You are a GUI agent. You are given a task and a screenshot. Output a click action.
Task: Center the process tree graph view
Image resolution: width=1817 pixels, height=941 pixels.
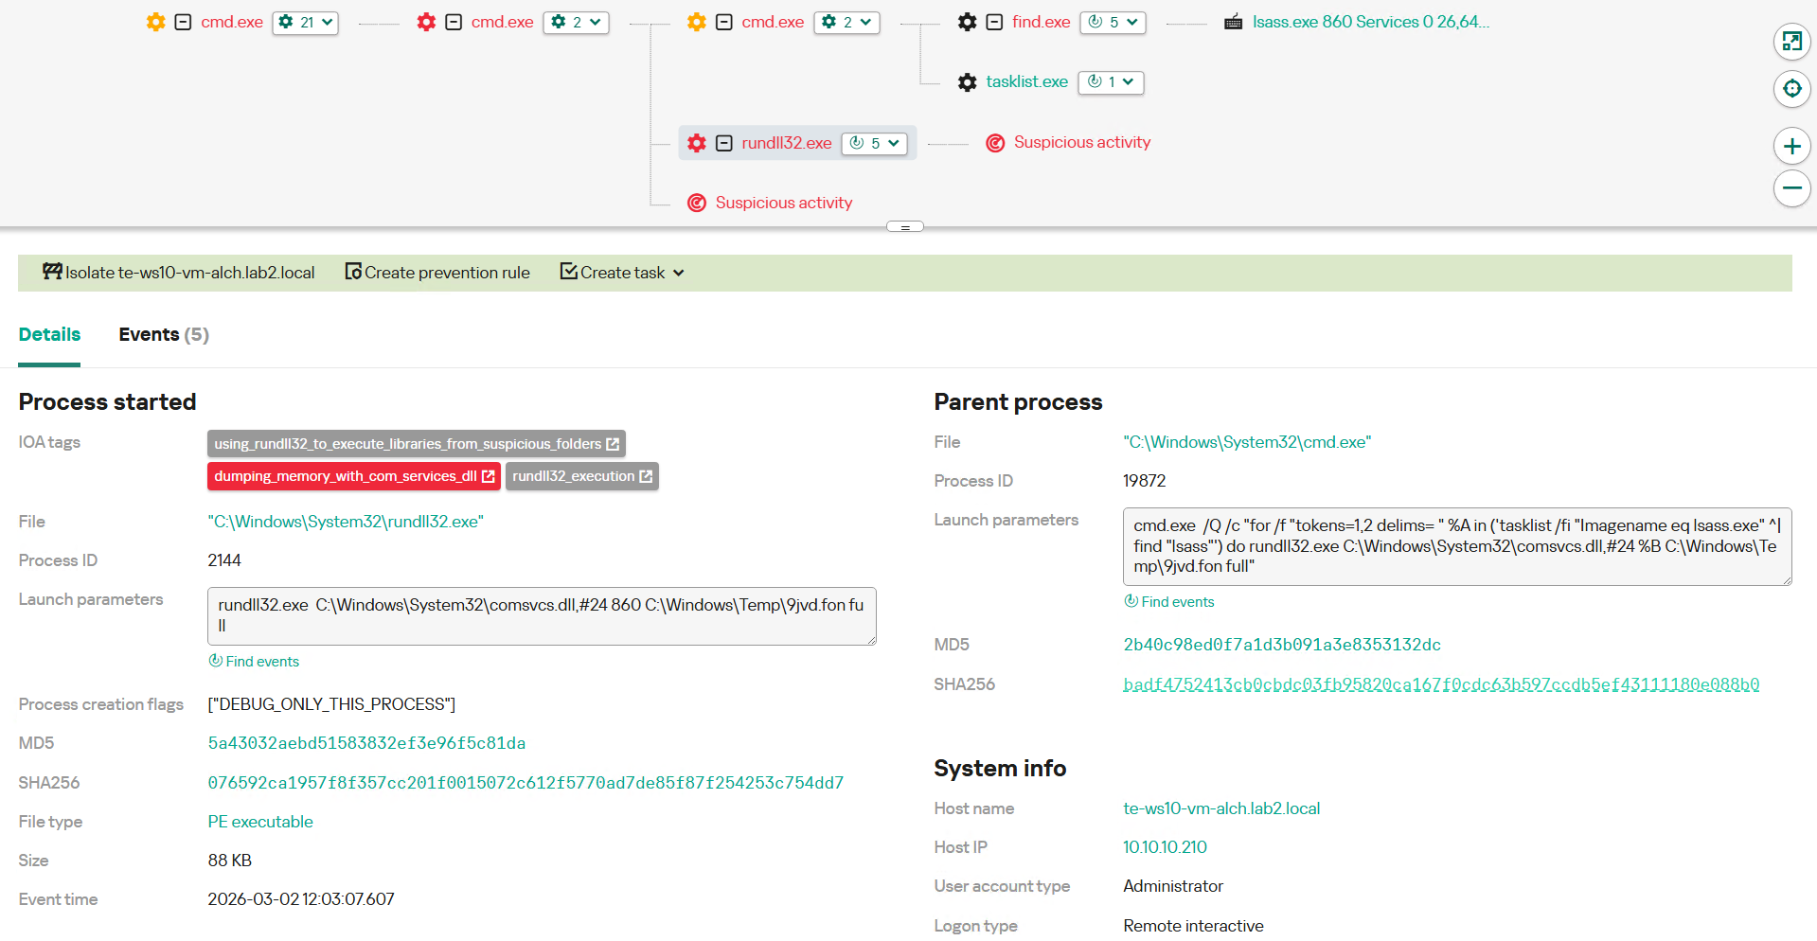click(1791, 89)
